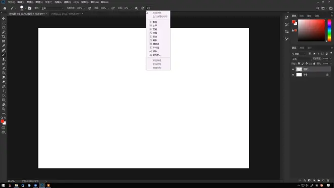Expand the layer fill 100% arrow
Screen dimensions: 334x188
click(x=330, y=63)
